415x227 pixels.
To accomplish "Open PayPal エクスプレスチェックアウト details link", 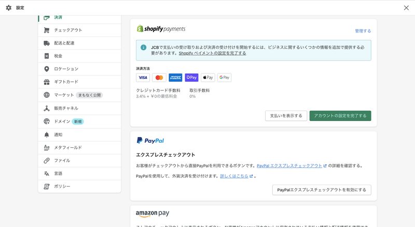I will coord(289,166).
